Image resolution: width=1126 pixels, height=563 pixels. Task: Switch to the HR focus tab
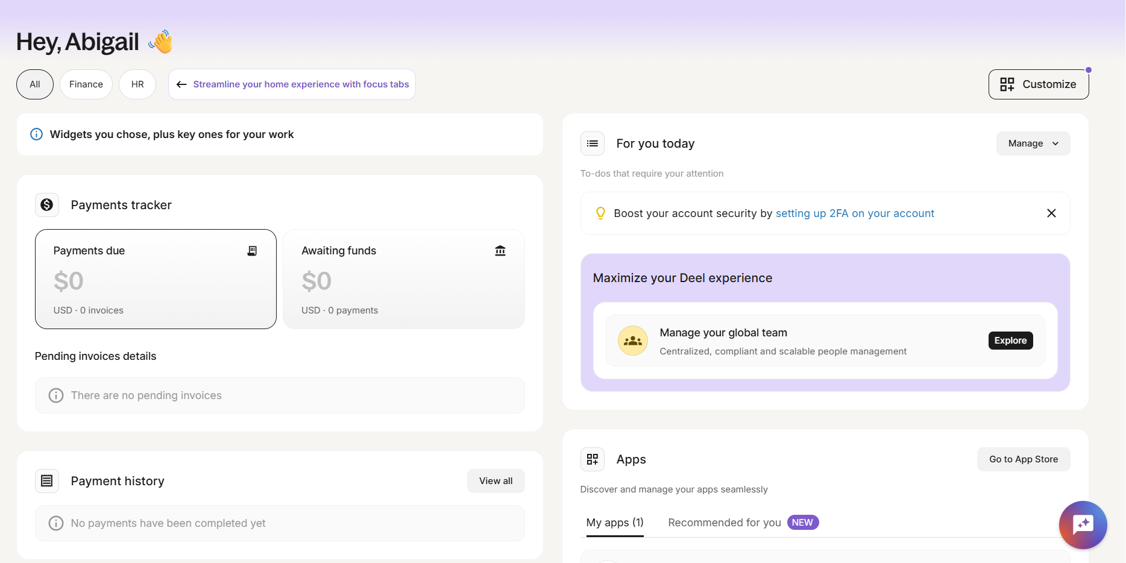[137, 84]
